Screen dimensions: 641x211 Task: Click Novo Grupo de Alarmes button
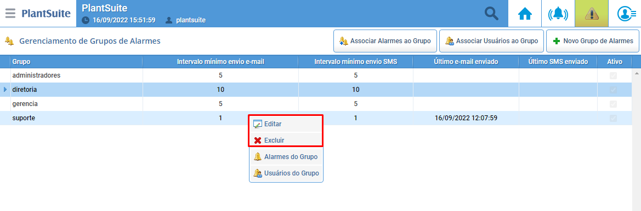[592, 41]
